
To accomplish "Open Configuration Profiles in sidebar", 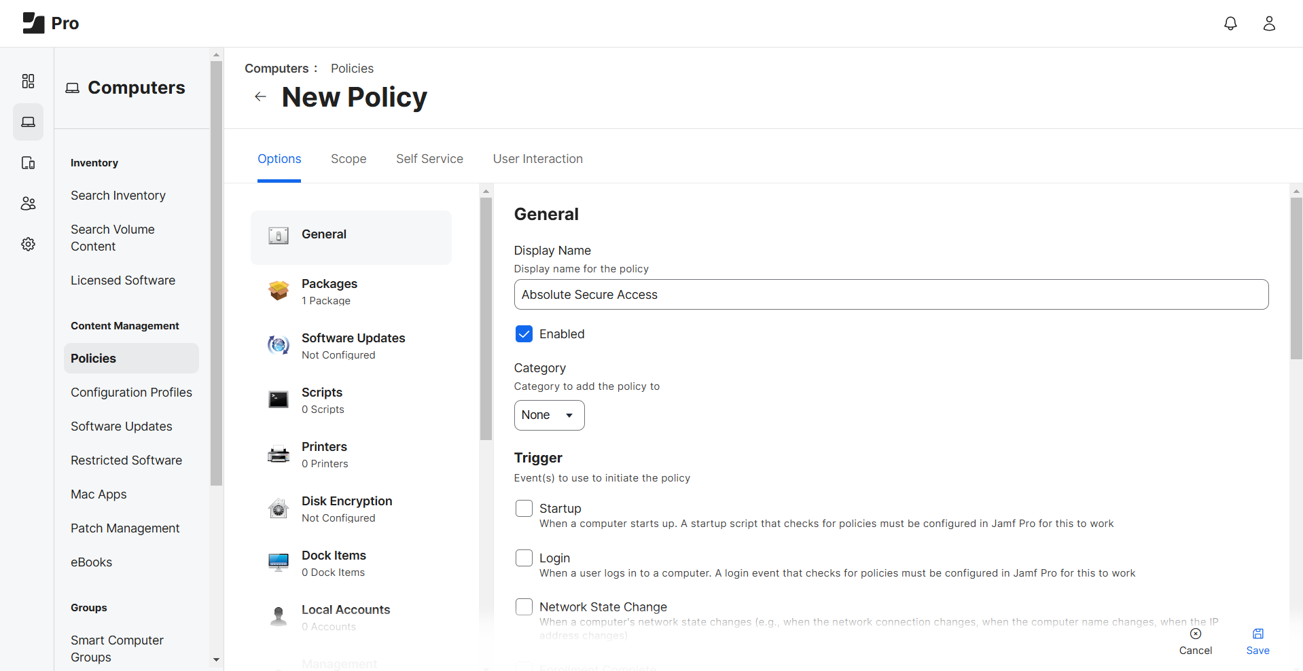I will click(x=131, y=393).
